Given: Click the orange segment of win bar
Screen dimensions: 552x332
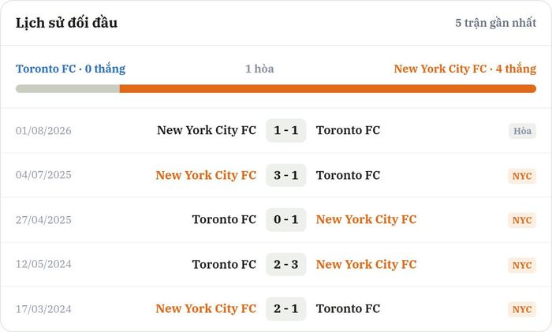Looking at the screenshot, I should 328,89.
